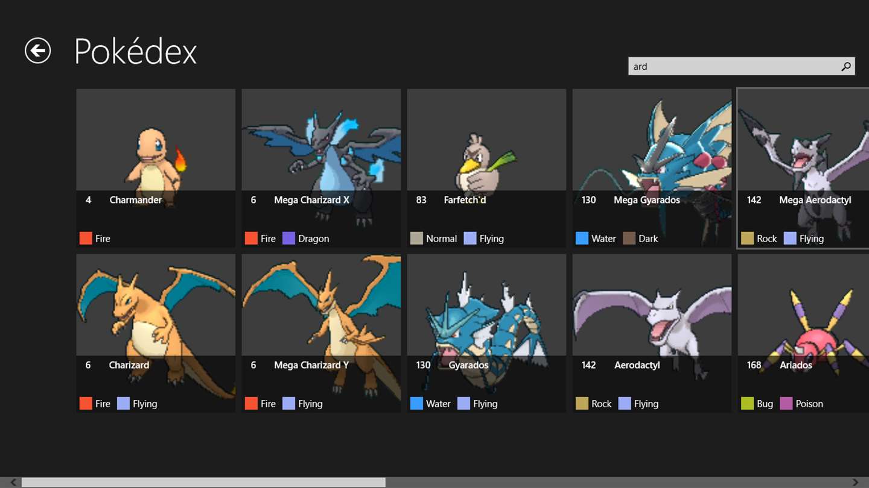Click Charmander's Fire type color square
The width and height of the screenshot is (869, 488).
coord(86,239)
